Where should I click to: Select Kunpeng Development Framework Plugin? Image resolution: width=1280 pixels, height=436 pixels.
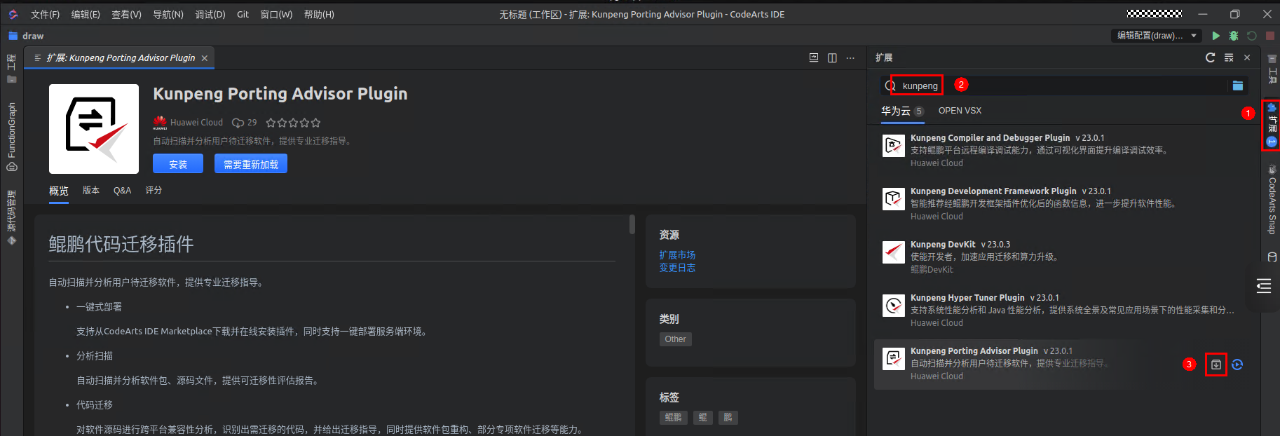[x=1063, y=204]
